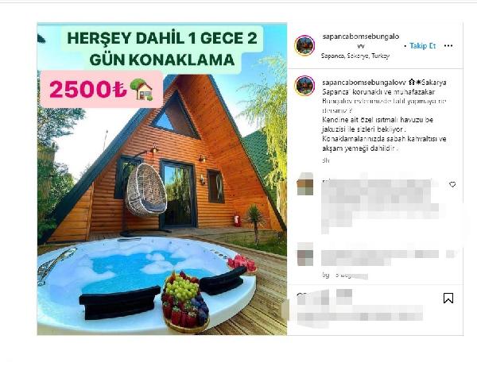Click the 5g timestamp under second comment
Image resolution: width=477 pixels, height=366 pixels.
(x=326, y=275)
